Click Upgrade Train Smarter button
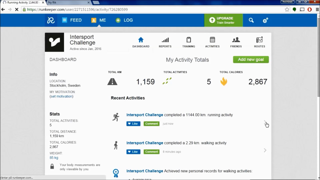The width and height of the screenshot is (320, 180). pos(223,20)
